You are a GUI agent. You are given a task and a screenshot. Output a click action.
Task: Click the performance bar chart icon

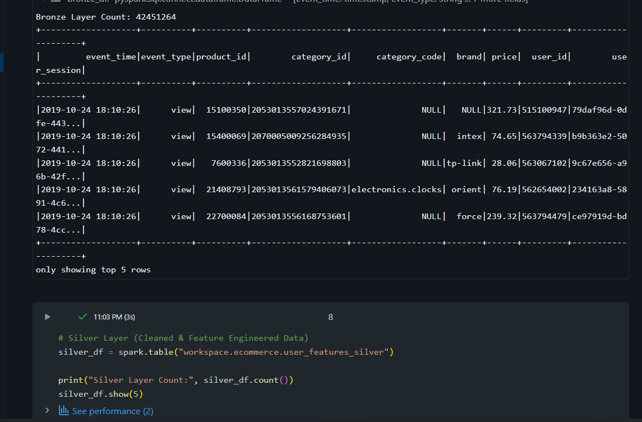point(63,410)
